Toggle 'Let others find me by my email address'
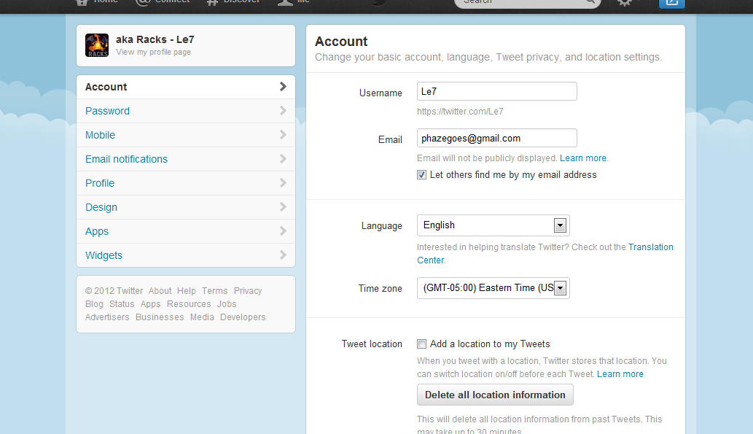The height and width of the screenshot is (434, 753). pos(421,175)
